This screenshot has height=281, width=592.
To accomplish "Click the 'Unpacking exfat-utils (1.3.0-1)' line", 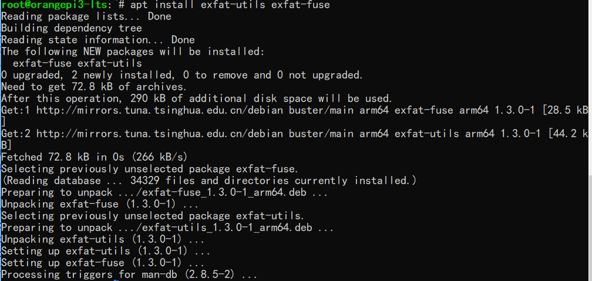I will (x=103, y=239).
